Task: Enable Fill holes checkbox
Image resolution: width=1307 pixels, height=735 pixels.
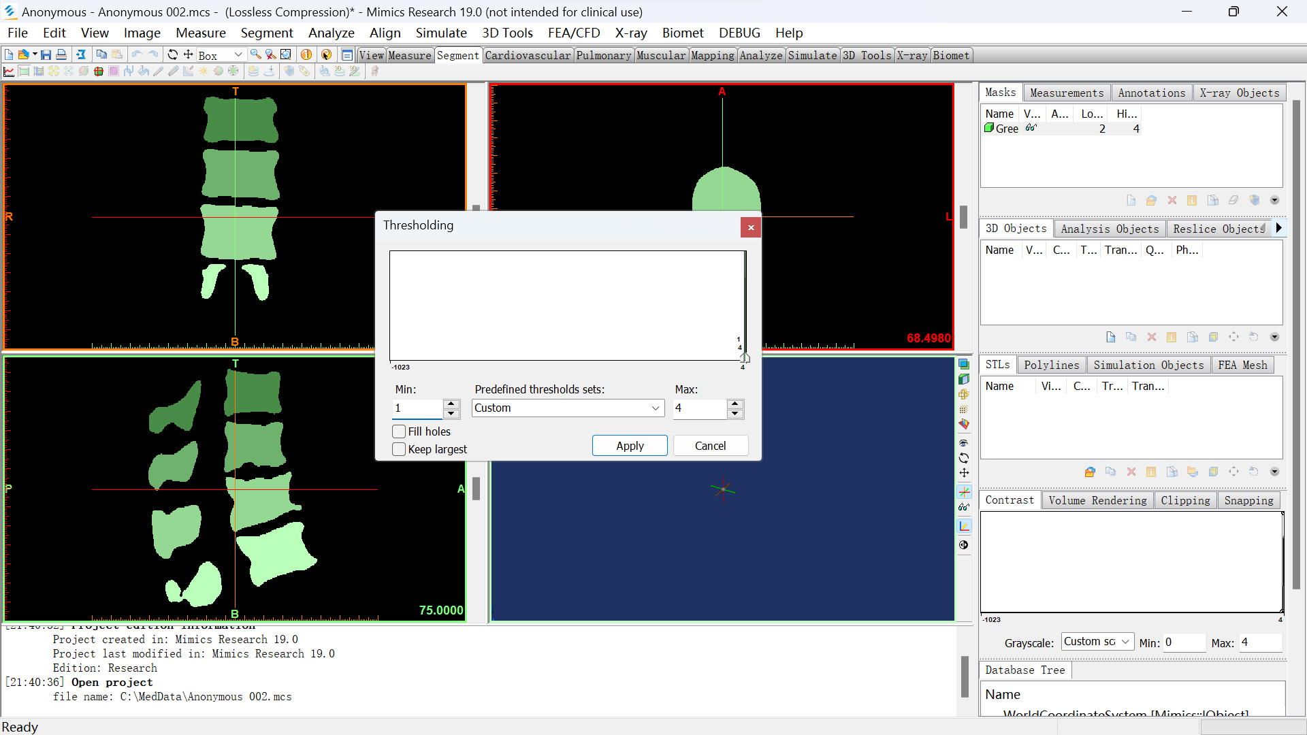Action: [400, 431]
